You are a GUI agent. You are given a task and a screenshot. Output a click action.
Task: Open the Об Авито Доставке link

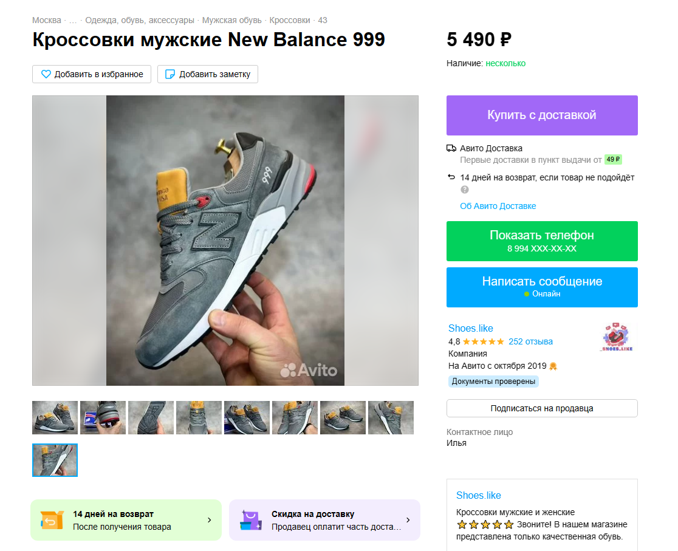498,206
